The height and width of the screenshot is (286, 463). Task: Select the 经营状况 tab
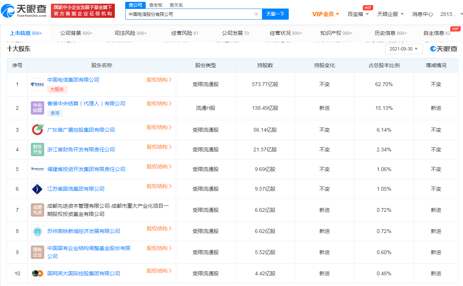286,33
